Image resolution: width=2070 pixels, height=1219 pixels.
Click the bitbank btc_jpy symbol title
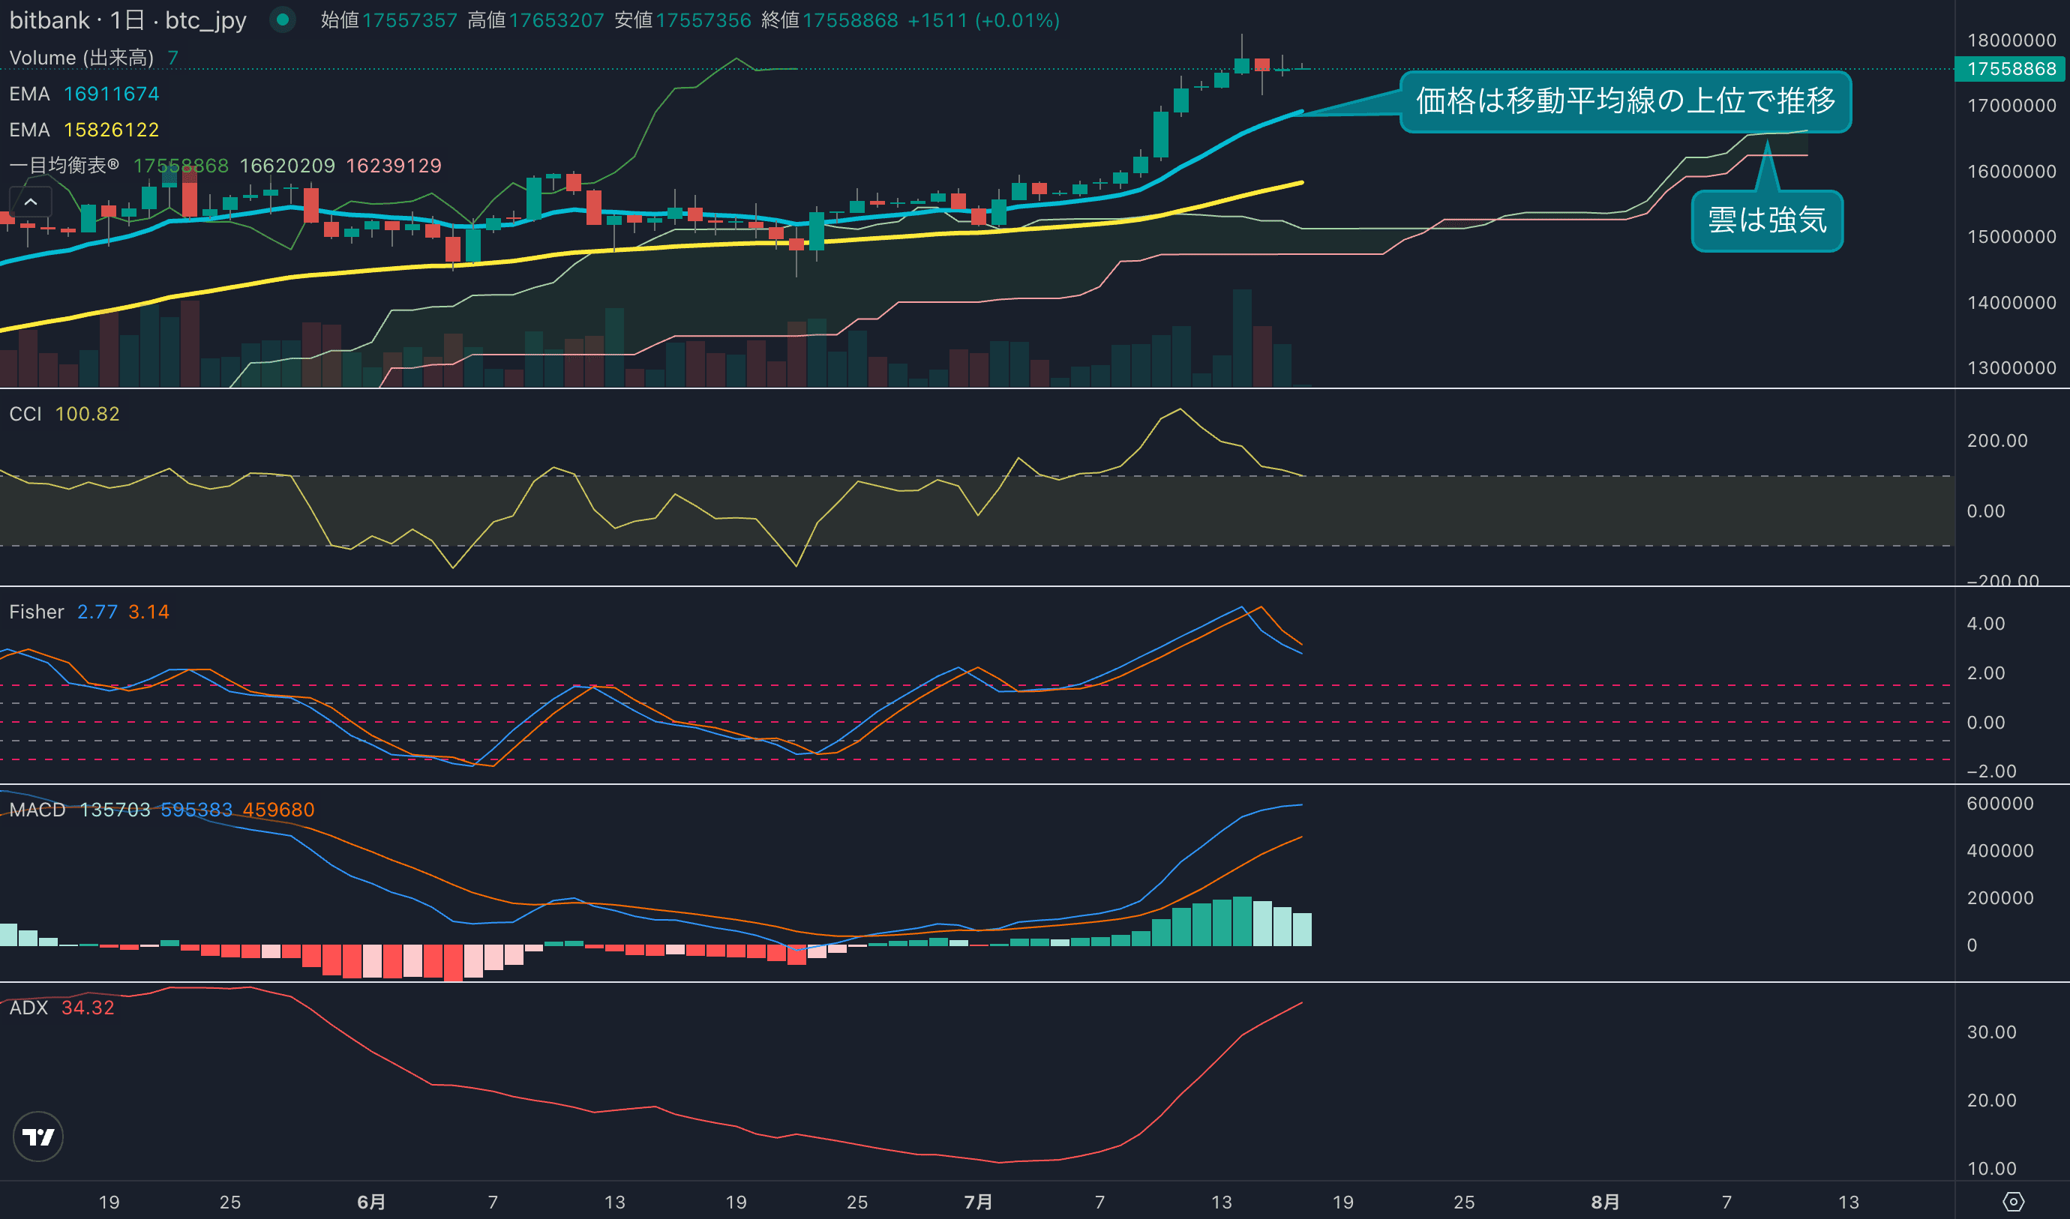(127, 19)
